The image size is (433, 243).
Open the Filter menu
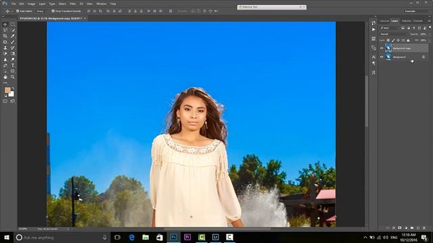pyautogui.click(x=72, y=4)
